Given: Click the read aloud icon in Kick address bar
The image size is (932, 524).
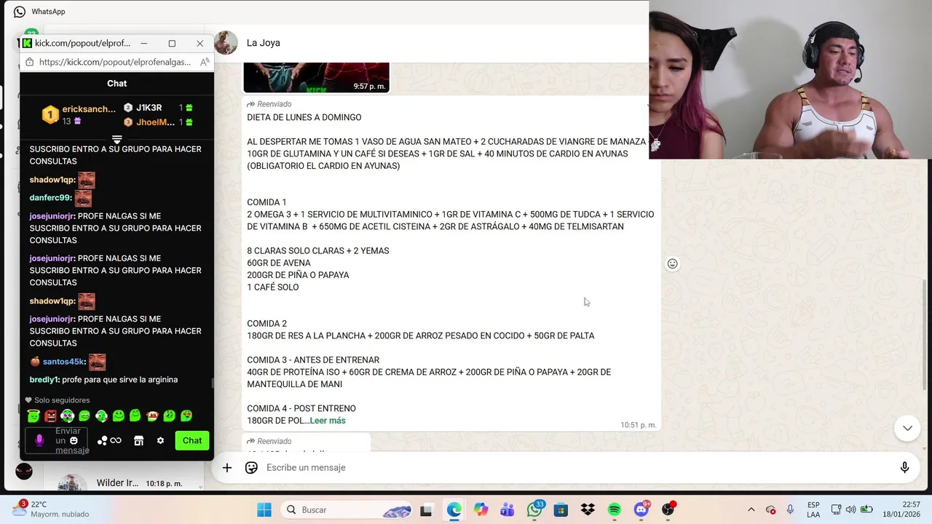Looking at the screenshot, I should click(x=205, y=62).
